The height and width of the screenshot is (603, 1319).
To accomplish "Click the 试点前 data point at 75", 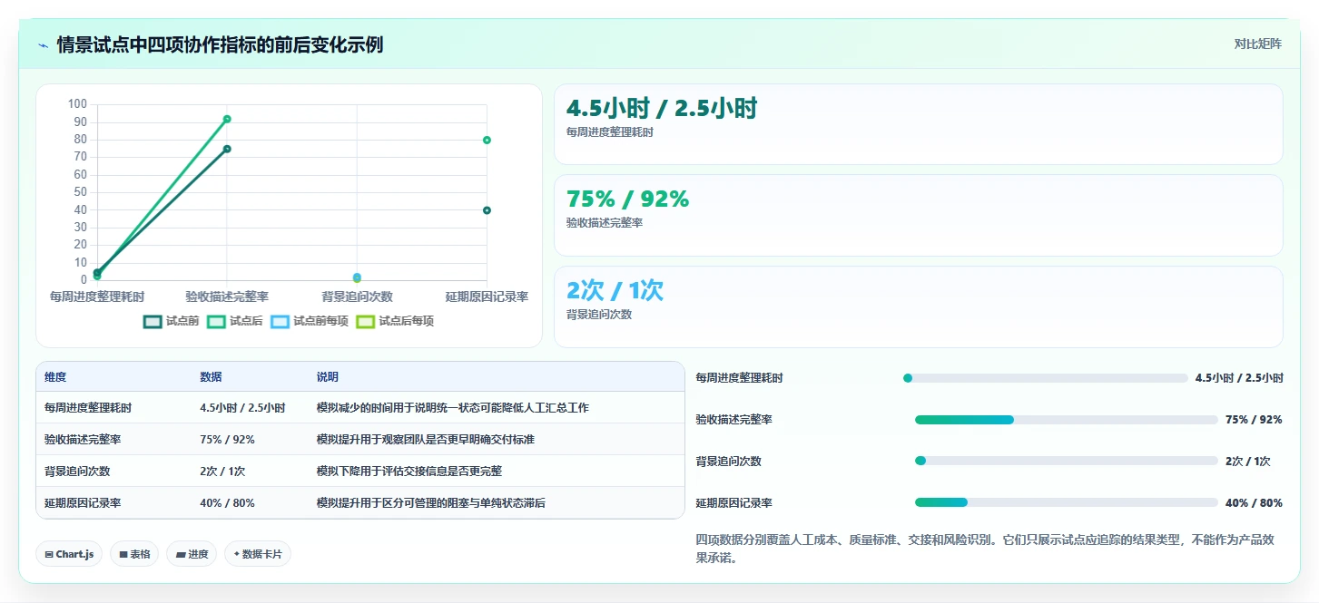I will 227,149.
